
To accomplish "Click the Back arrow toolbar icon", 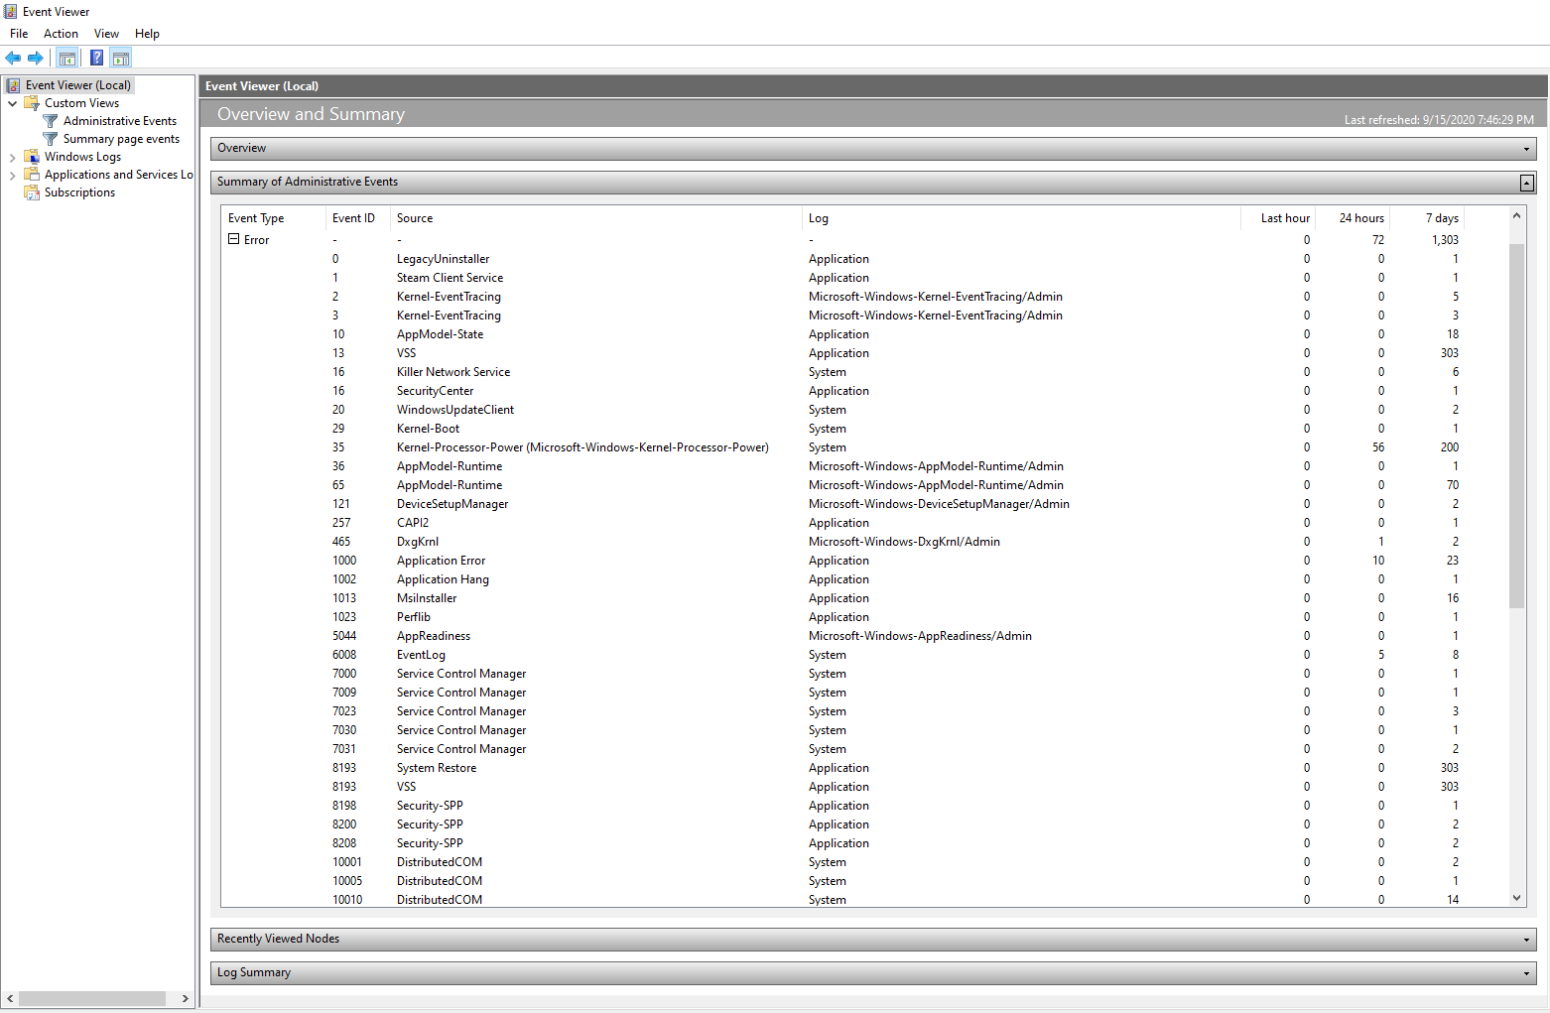I will (13, 58).
